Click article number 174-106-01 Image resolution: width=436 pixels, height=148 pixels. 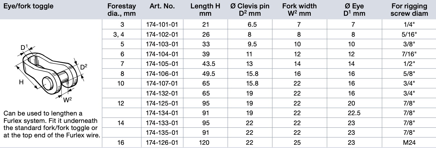tap(162, 74)
